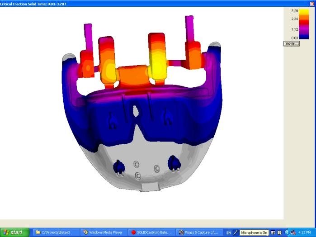Switch to Pizazz 5 Capture taskbar item
This screenshot has height=237, width=316.
[198, 232]
